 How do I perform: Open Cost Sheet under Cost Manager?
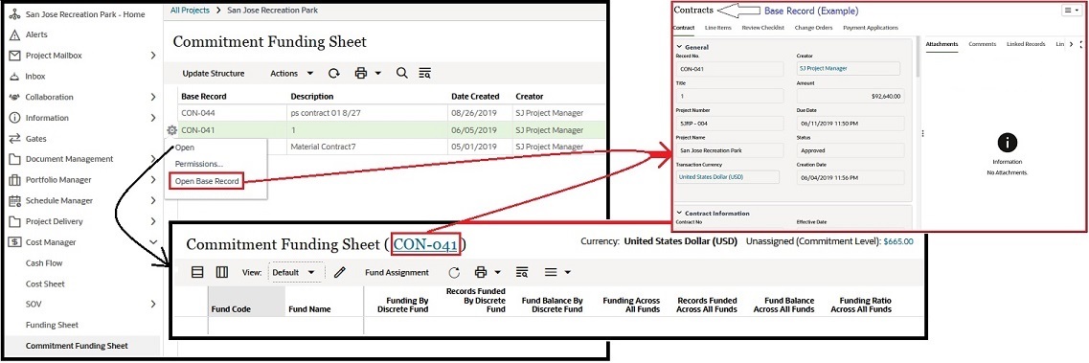pyautogui.click(x=45, y=284)
